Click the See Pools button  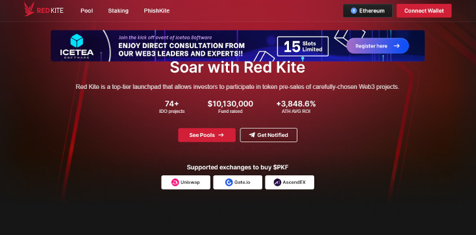(207, 135)
